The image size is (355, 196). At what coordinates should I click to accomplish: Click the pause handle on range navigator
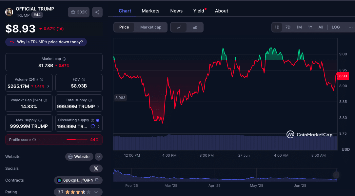[336, 175]
